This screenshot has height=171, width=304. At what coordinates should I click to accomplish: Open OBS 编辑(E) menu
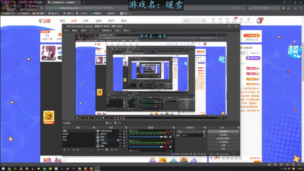(75, 30)
